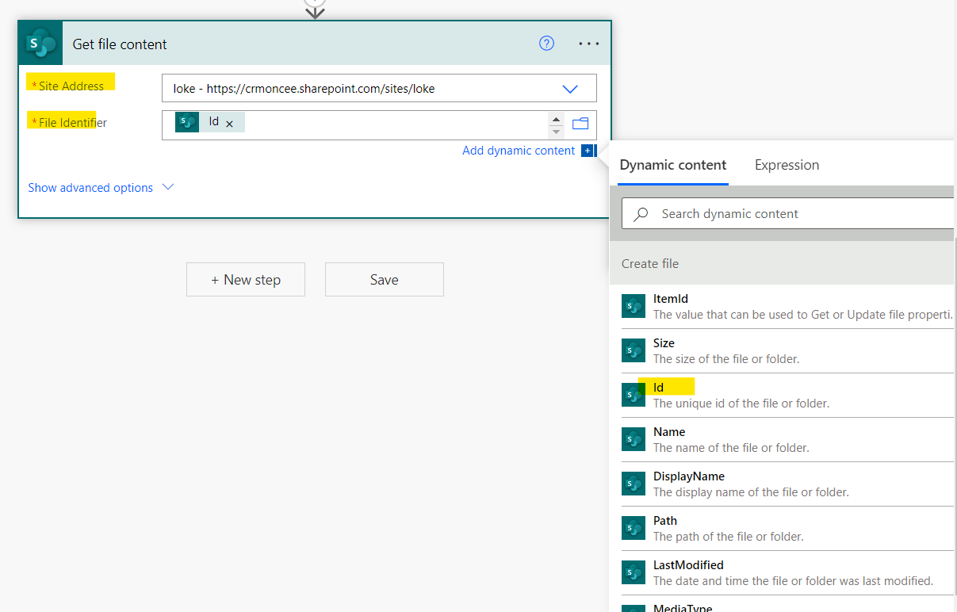Click the File Identifier label
Viewport: 957px width, 612px height.
pos(72,122)
